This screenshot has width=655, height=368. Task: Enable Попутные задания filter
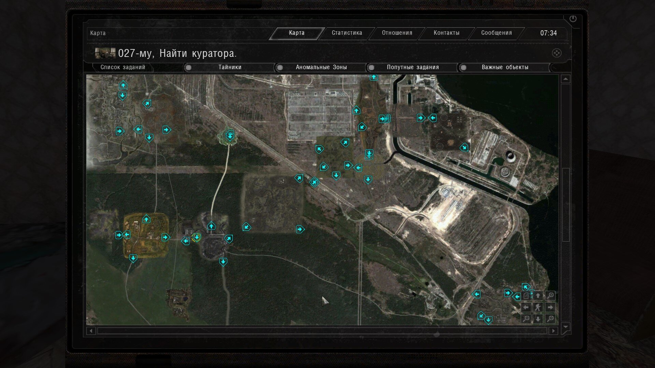point(412,67)
